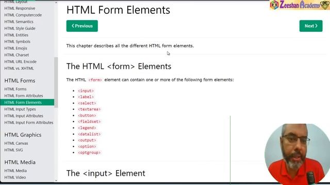Click the HTML Form Elements page title
Viewport: 330px width, 185px height.
point(118,10)
